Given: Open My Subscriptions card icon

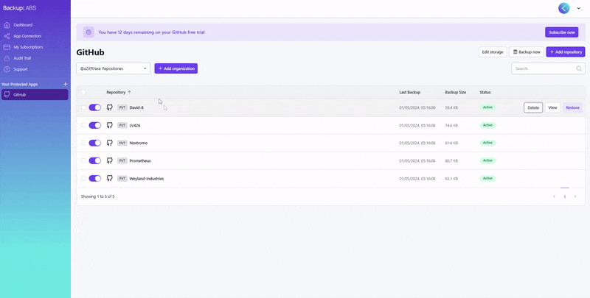Looking at the screenshot, I should click(7, 47).
